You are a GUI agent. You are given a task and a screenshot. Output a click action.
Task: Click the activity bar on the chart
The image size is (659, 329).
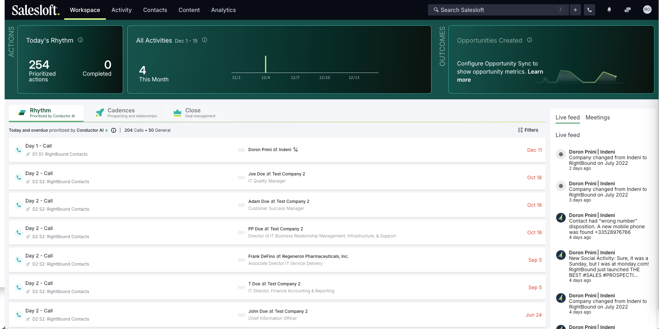(x=266, y=64)
